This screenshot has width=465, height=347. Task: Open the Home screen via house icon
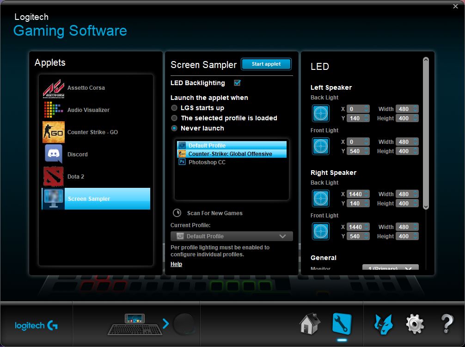310,324
